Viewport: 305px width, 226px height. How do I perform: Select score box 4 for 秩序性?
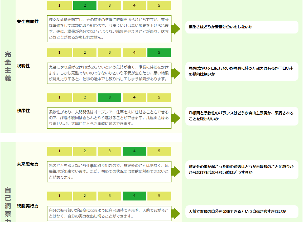[x=134, y=98]
